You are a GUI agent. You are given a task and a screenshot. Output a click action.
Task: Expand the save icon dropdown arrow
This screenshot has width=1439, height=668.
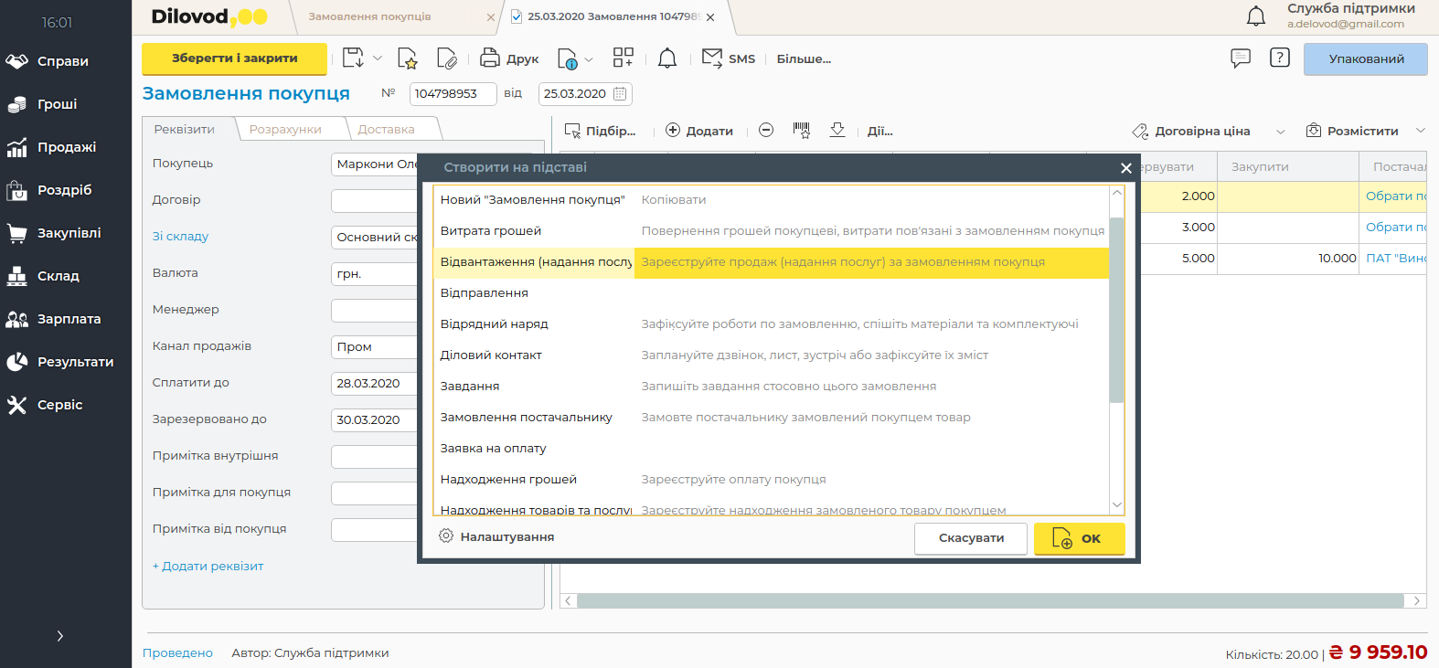pyautogui.click(x=378, y=58)
